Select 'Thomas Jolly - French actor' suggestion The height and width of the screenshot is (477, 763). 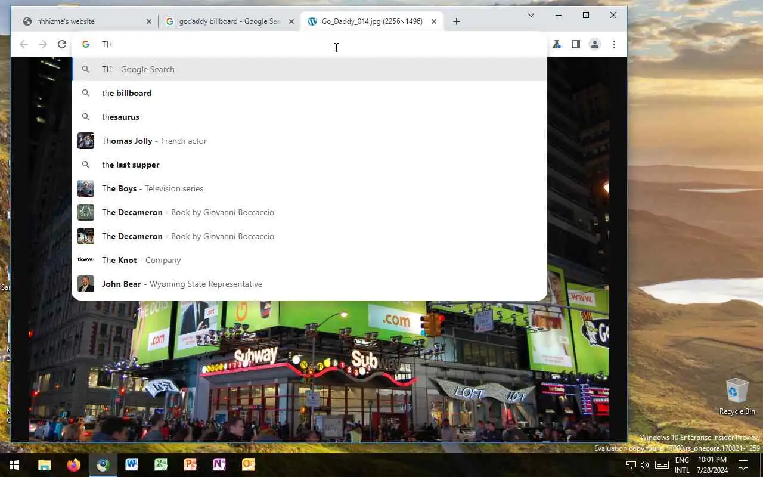309,141
